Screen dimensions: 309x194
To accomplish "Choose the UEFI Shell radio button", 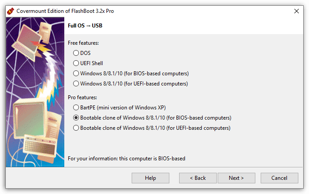I will (x=88, y=63).
